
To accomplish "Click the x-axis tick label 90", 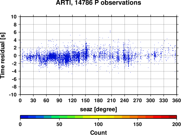I will coord(59,100).
